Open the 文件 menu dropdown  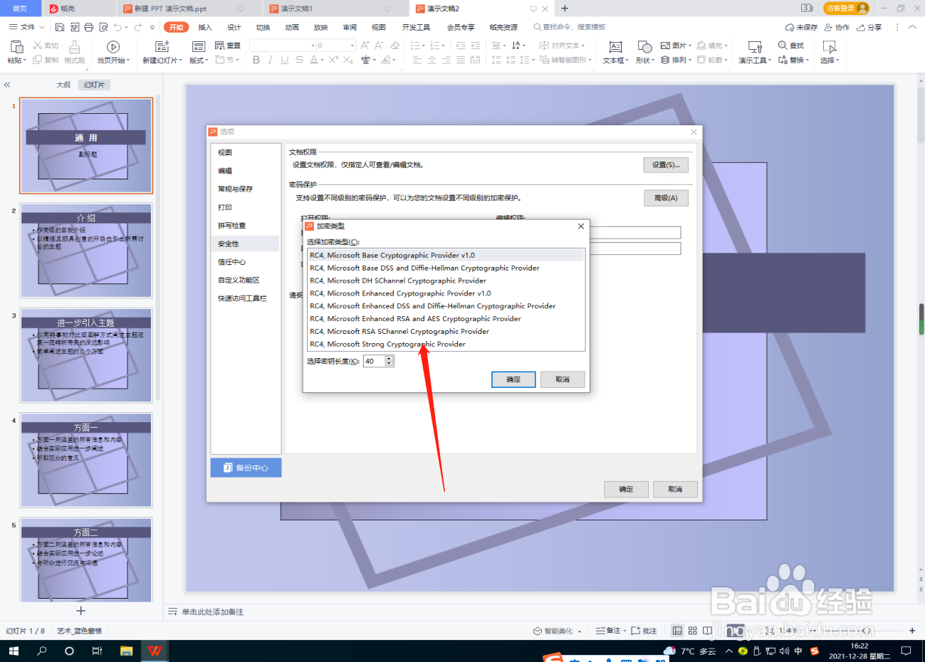(x=27, y=27)
